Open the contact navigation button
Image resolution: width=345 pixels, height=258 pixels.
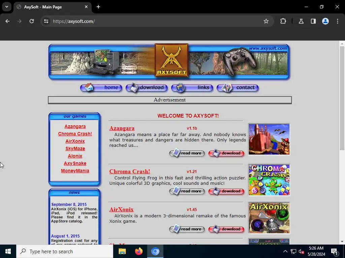click(238, 88)
